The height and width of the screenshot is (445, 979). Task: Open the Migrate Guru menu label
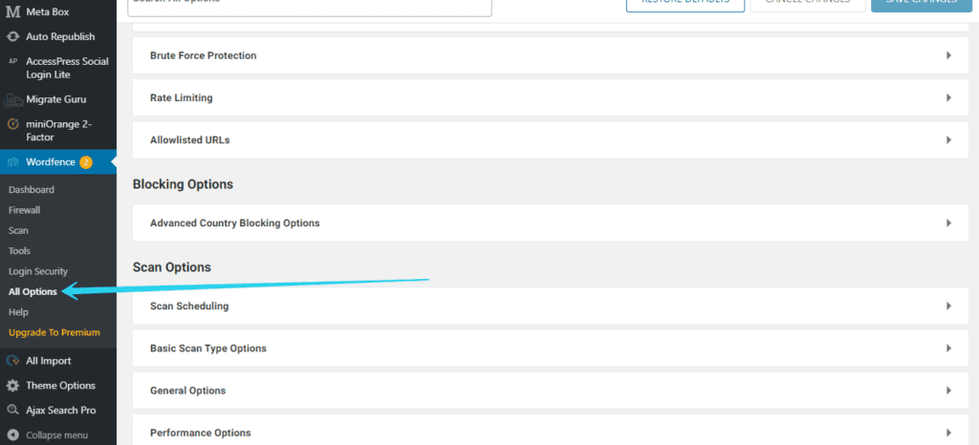tap(56, 99)
